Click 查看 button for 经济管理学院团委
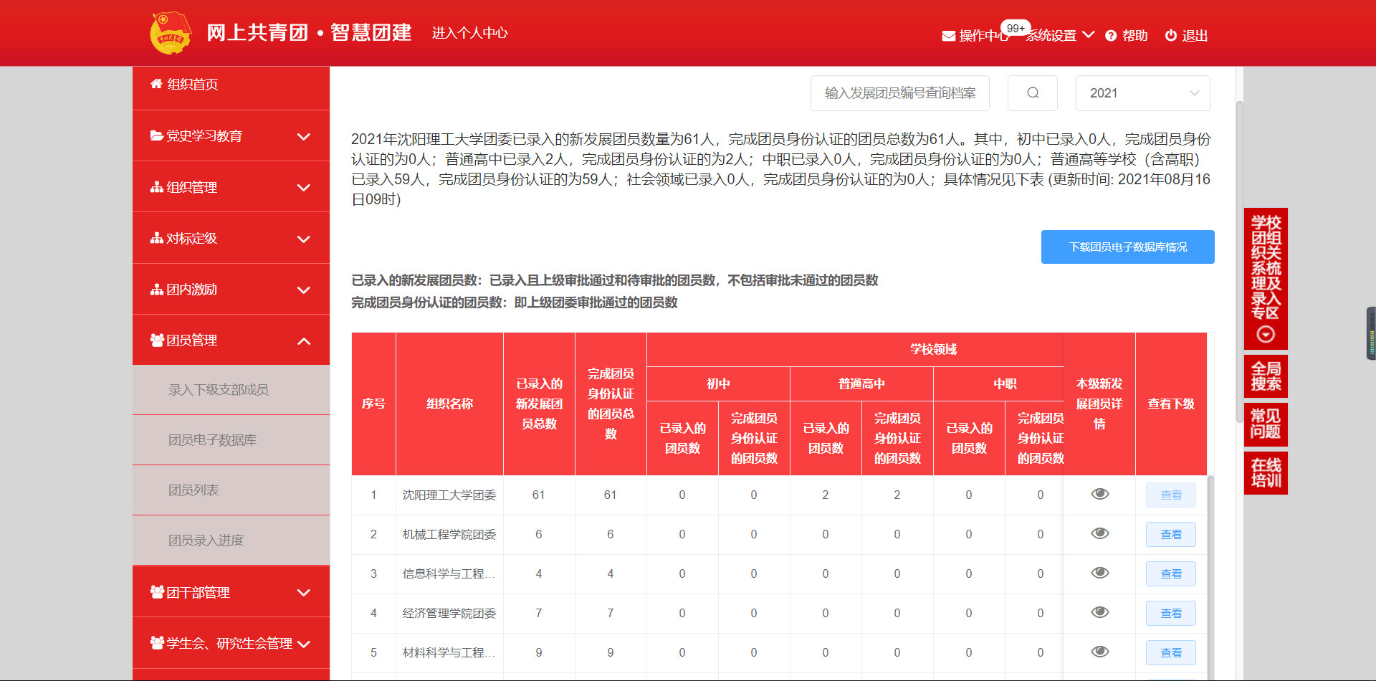 click(x=1171, y=614)
